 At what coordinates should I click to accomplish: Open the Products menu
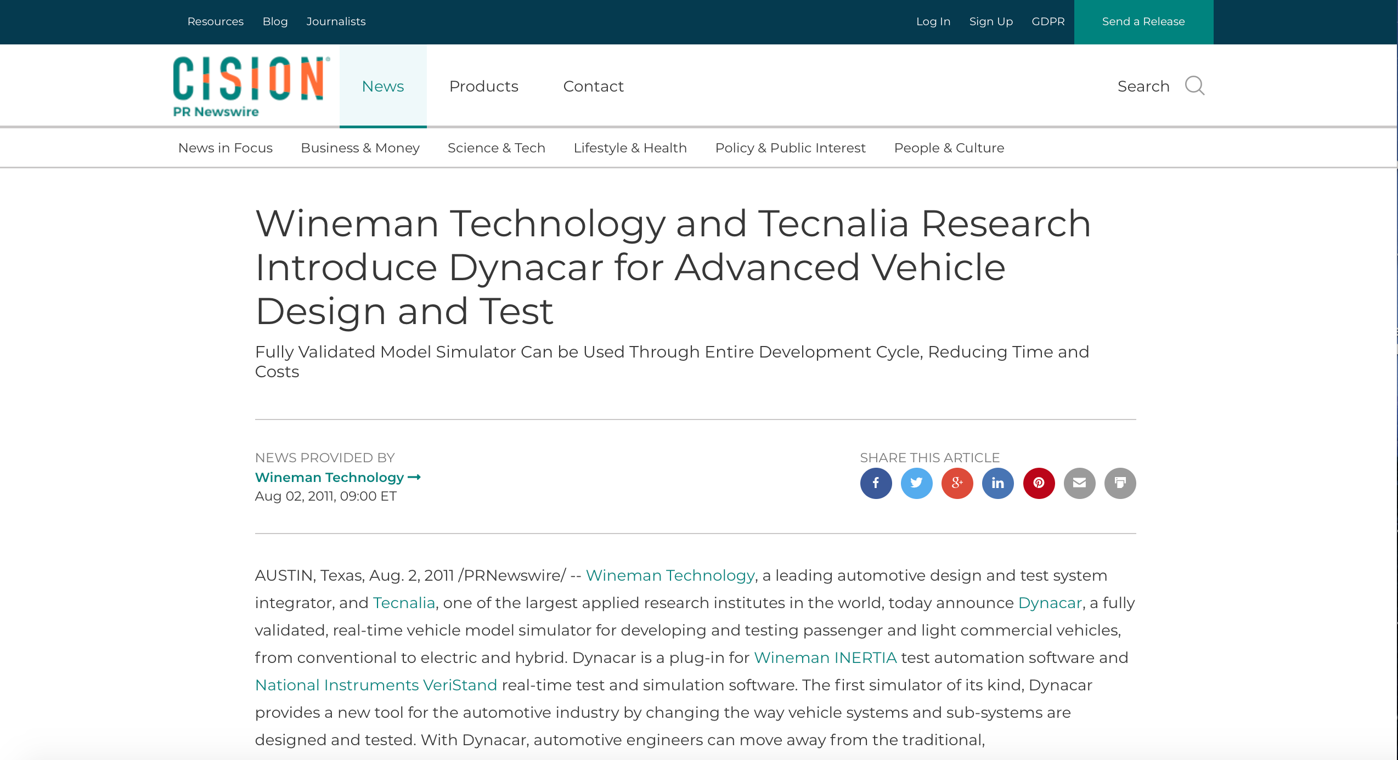point(483,86)
